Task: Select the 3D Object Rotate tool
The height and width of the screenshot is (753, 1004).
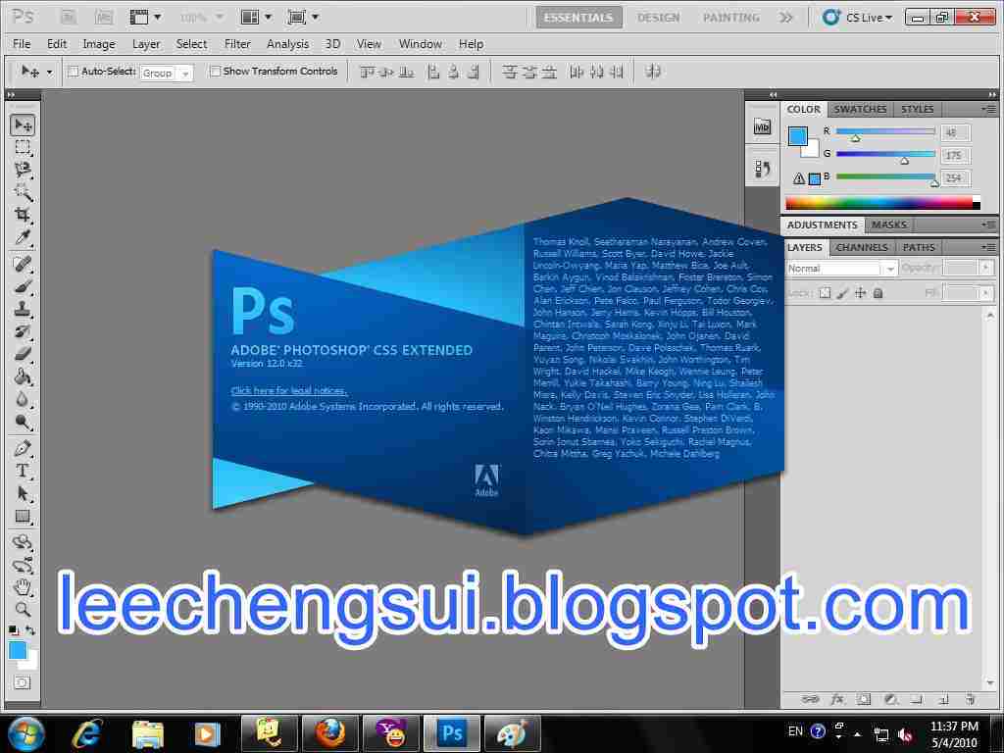Action: click(24, 542)
